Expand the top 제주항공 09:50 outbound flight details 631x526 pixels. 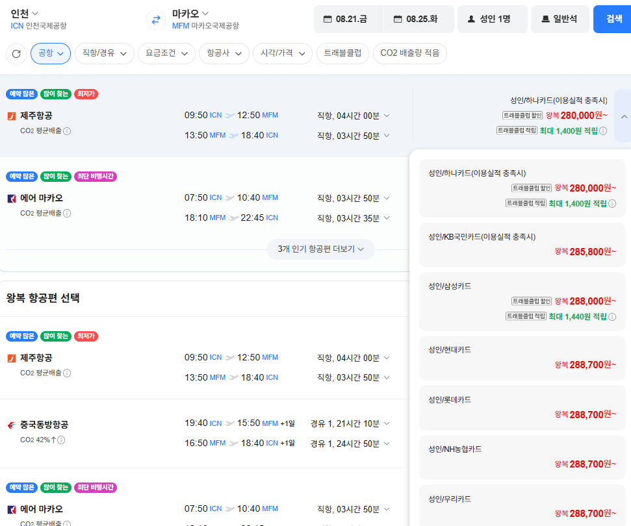386,116
